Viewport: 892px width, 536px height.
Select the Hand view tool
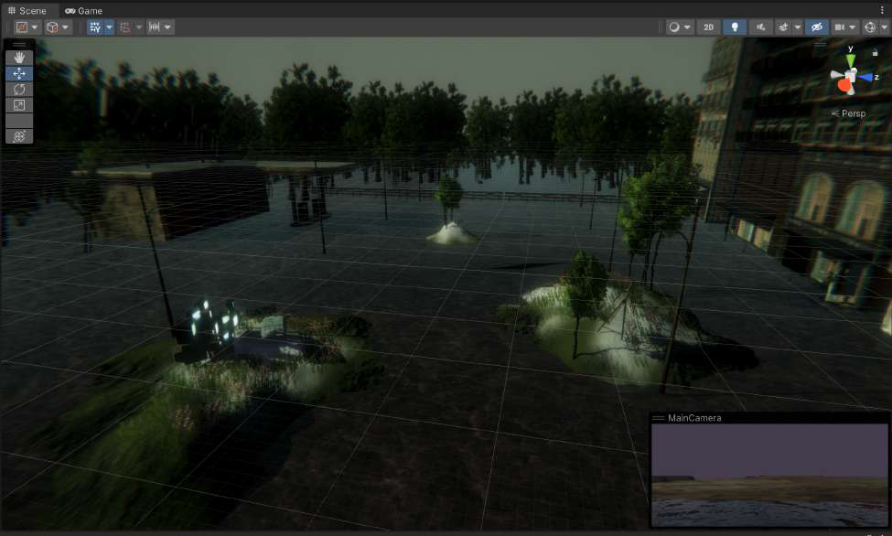coord(19,58)
